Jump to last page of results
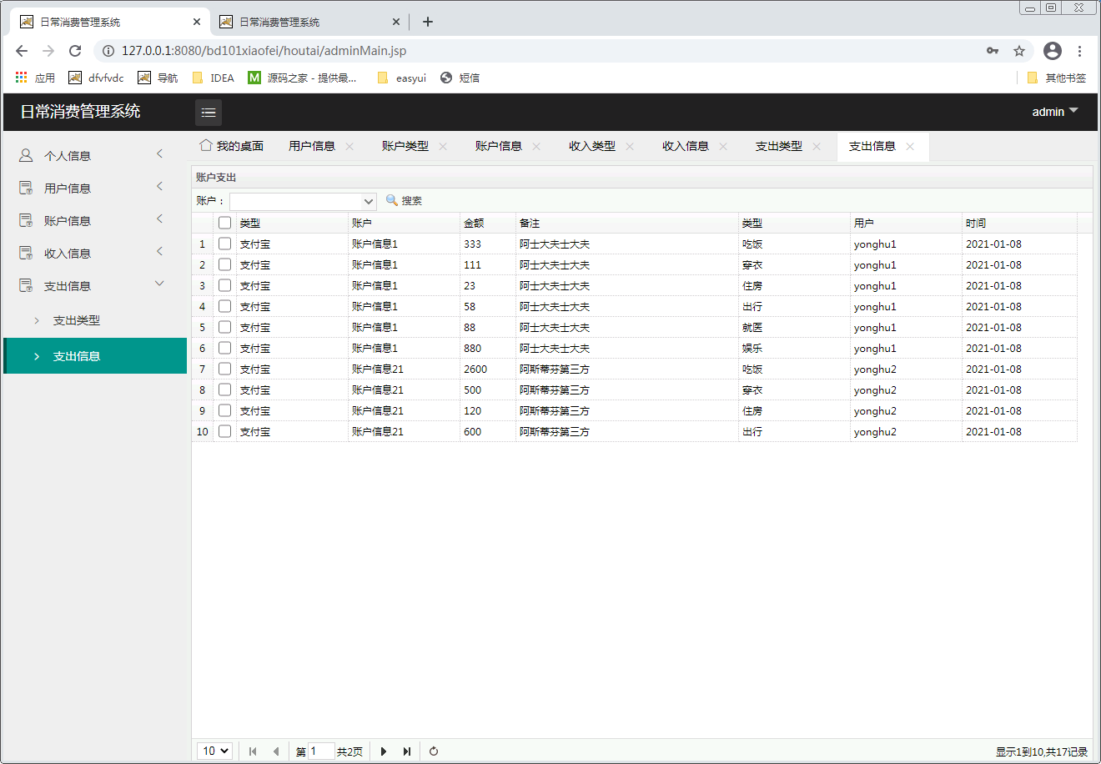The height and width of the screenshot is (764, 1101). (x=407, y=751)
